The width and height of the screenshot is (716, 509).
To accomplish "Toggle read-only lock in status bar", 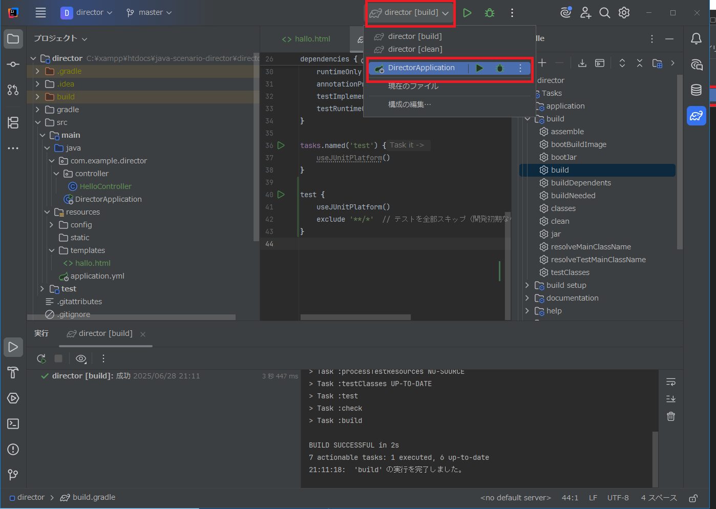I will click(693, 498).
